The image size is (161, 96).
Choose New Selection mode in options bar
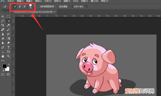click(14, 6)
